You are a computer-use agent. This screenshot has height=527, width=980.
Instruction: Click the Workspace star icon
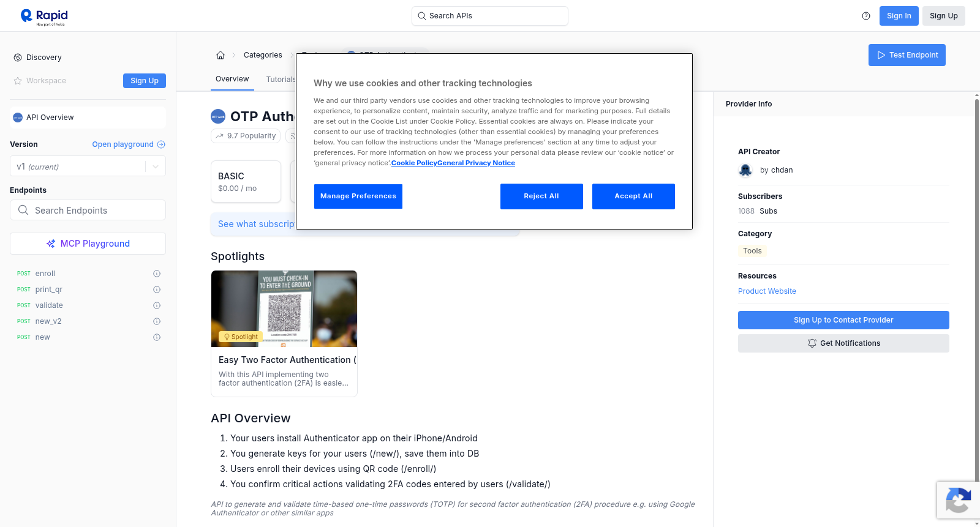pyautogui.click(x=18, y=81)
